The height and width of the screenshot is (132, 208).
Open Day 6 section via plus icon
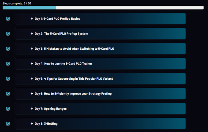32,94
